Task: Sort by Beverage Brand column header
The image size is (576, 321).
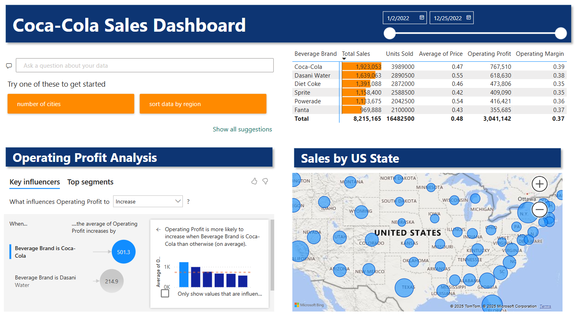Action: (315, 54)
